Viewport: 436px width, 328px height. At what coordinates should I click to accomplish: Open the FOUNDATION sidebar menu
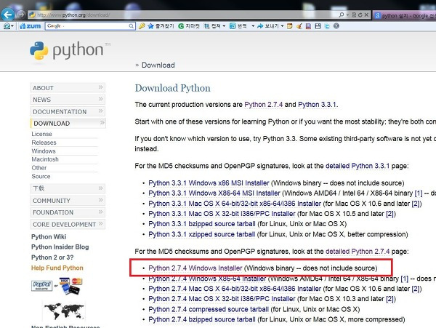tap(68, 212)
